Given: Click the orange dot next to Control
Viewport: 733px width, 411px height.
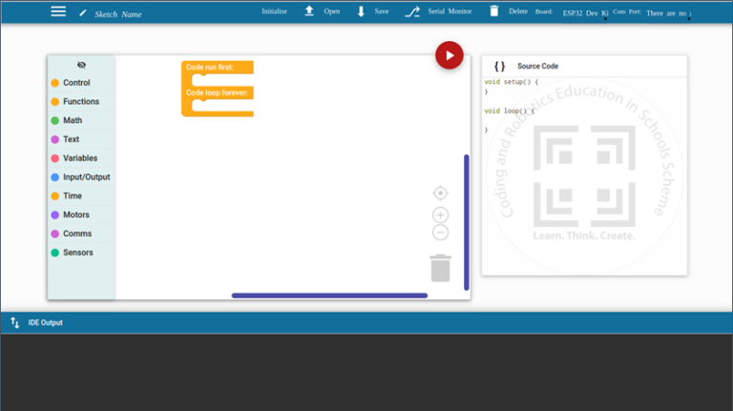Looking at the screenshot, I should click(55, 83).
